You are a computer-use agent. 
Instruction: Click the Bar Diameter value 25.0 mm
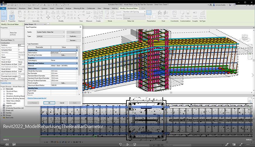(x=64, y=73)
